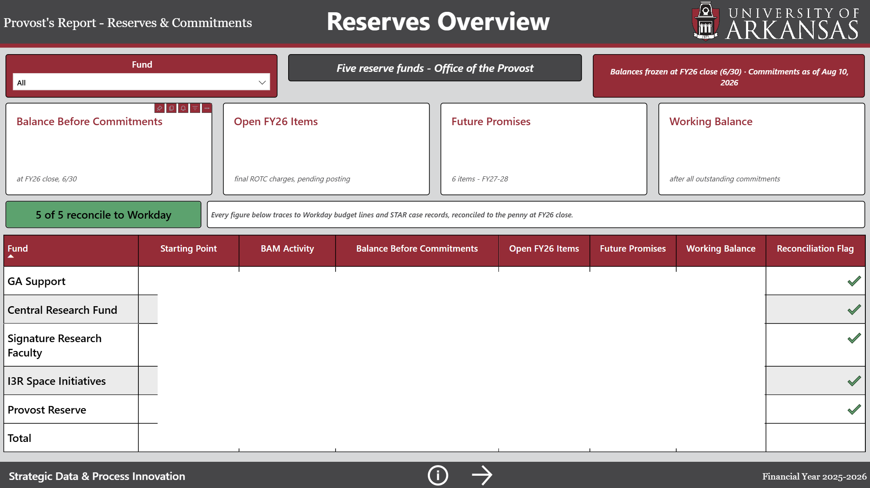Click Strategic Data & Process Innovation footer text
Viewport: 870px width, 488px height.
97,476
